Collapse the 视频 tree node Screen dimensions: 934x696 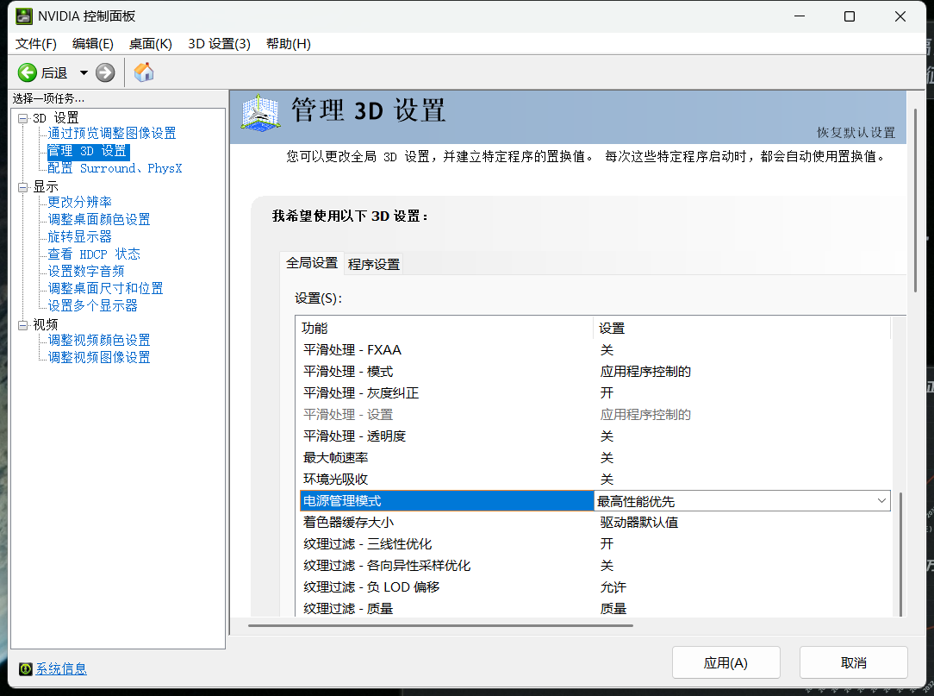click(x=22, y=325)
